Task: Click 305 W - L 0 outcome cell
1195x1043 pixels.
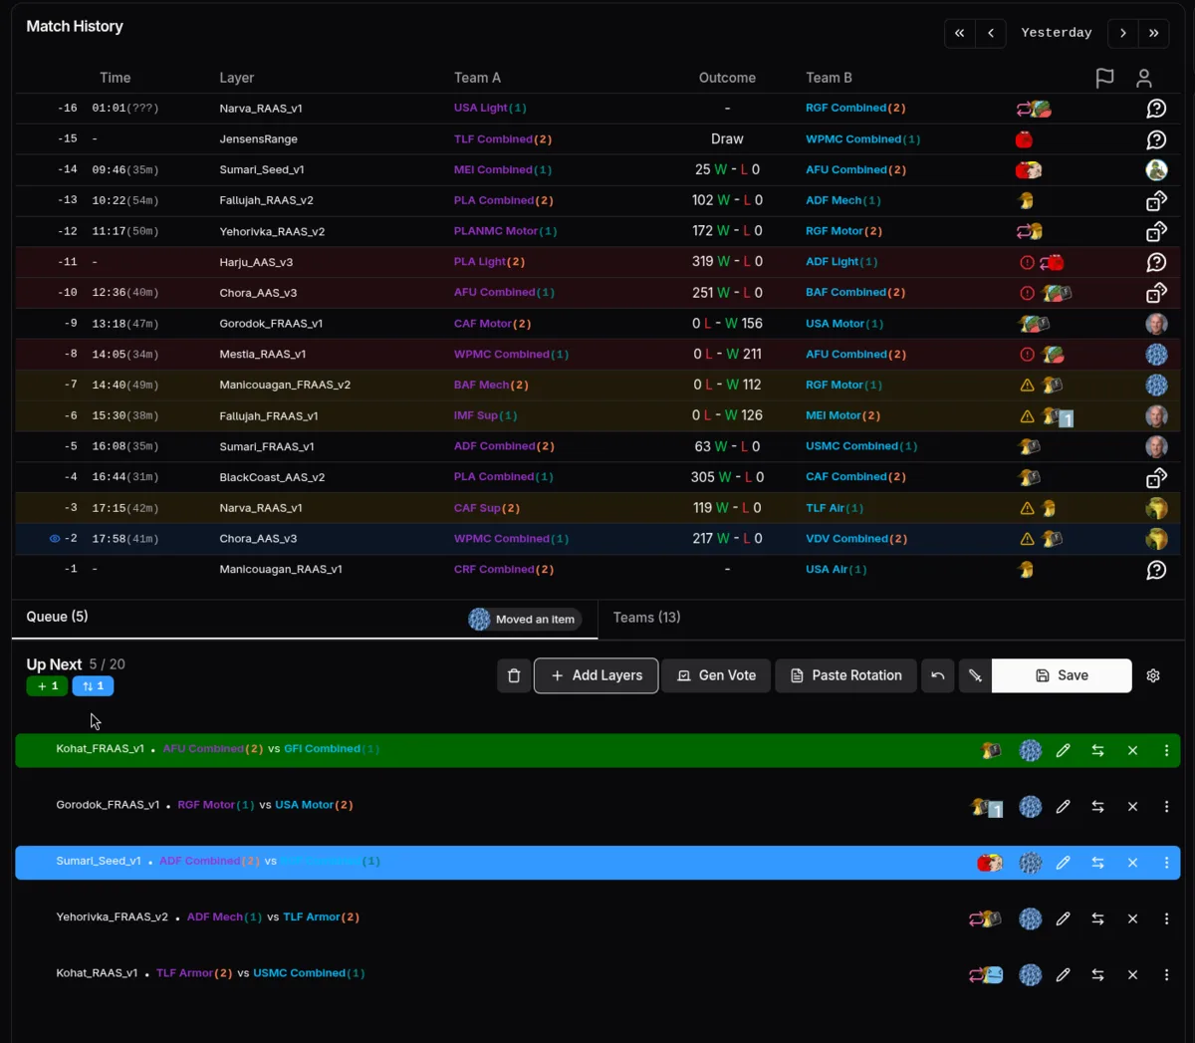Action: [727, 477]
